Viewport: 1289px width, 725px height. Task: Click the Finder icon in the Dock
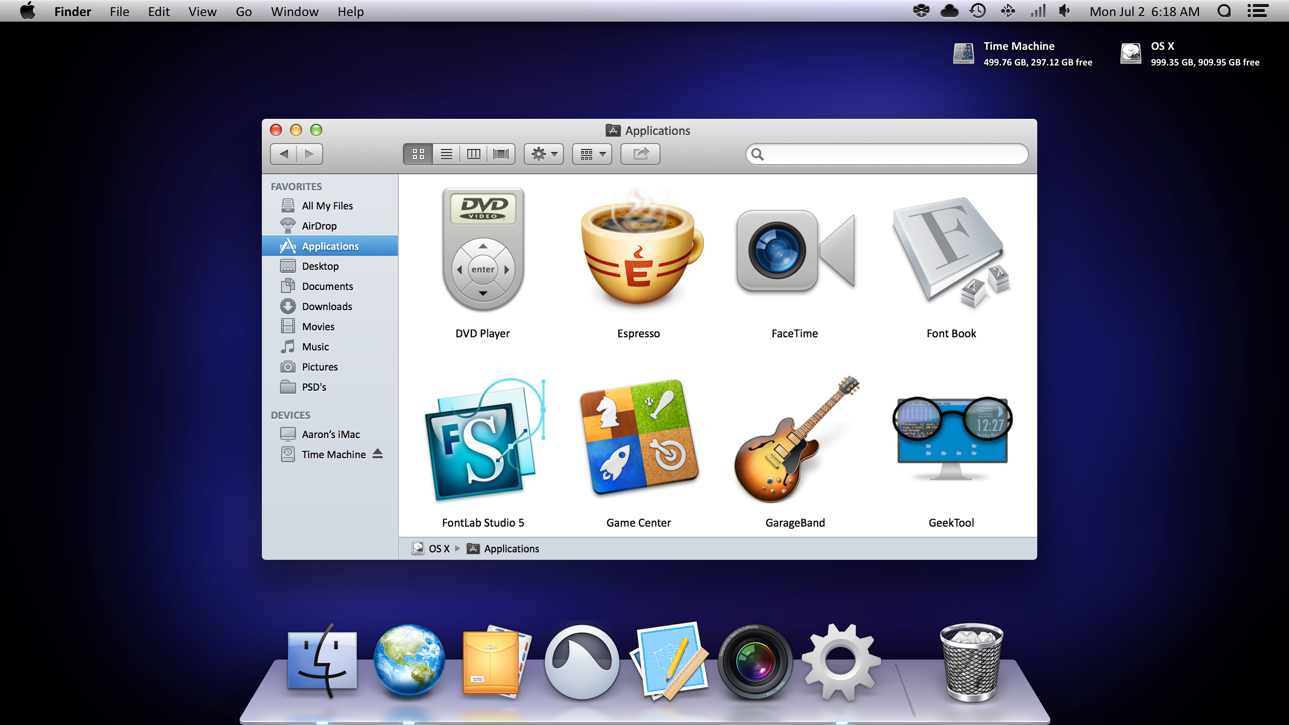322,661
